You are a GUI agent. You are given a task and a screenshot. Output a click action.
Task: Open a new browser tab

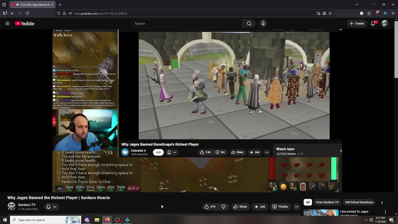pyautogui.click(x=60, y=5)
